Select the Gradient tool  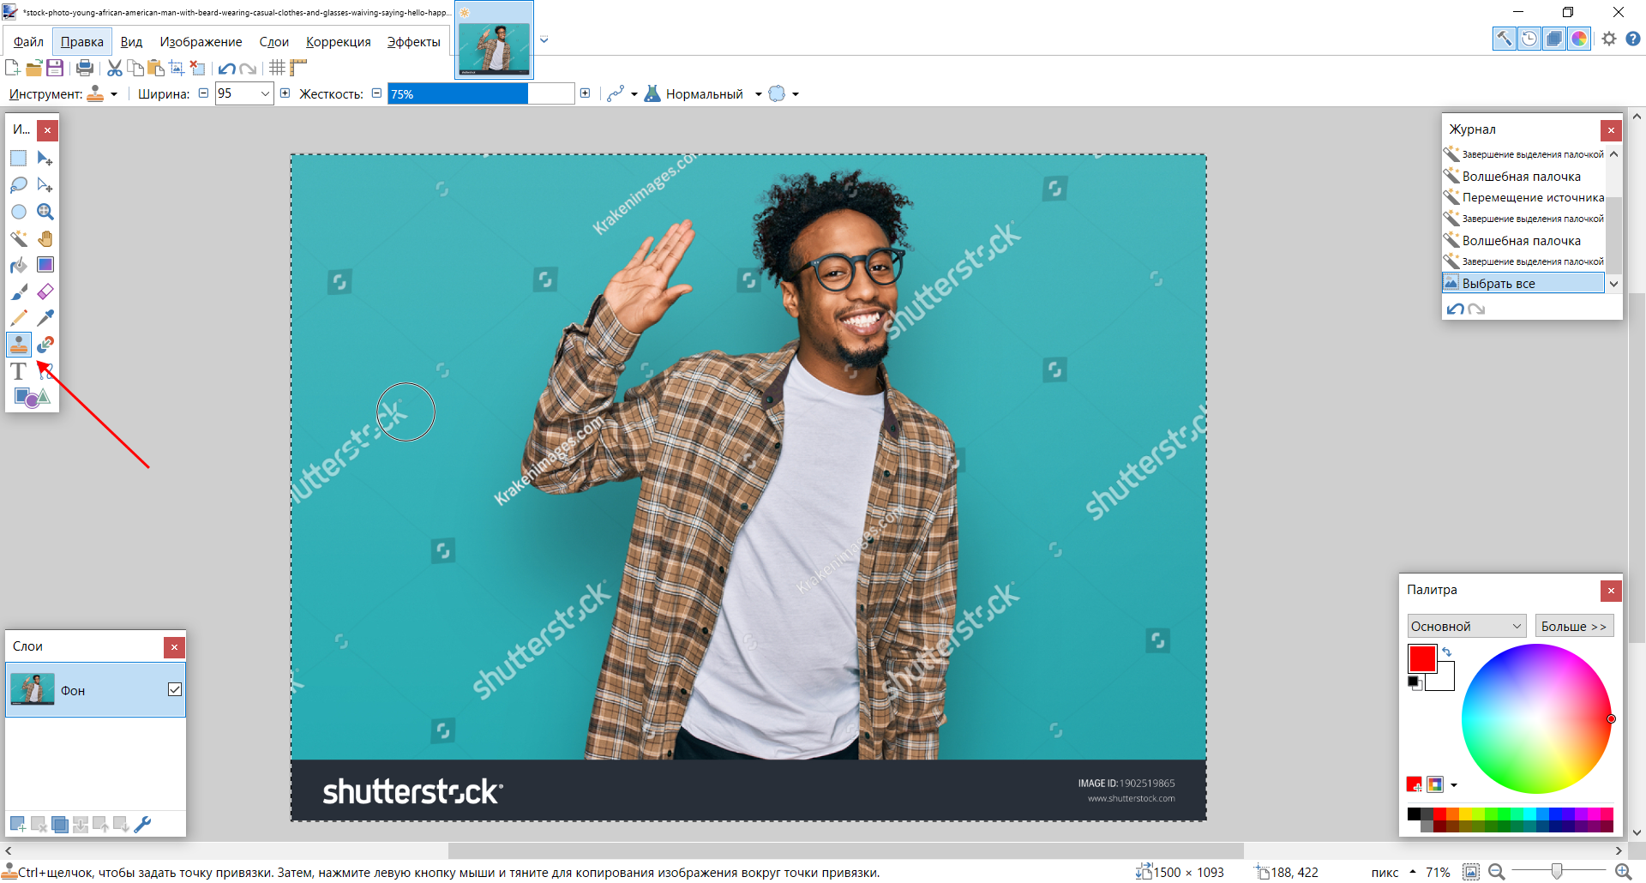coord(45,265)
